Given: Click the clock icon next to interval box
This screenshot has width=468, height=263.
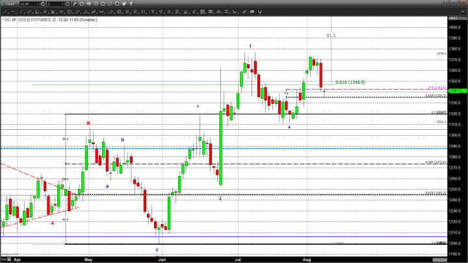Looking at the screenshot, I should pos(68,4).
